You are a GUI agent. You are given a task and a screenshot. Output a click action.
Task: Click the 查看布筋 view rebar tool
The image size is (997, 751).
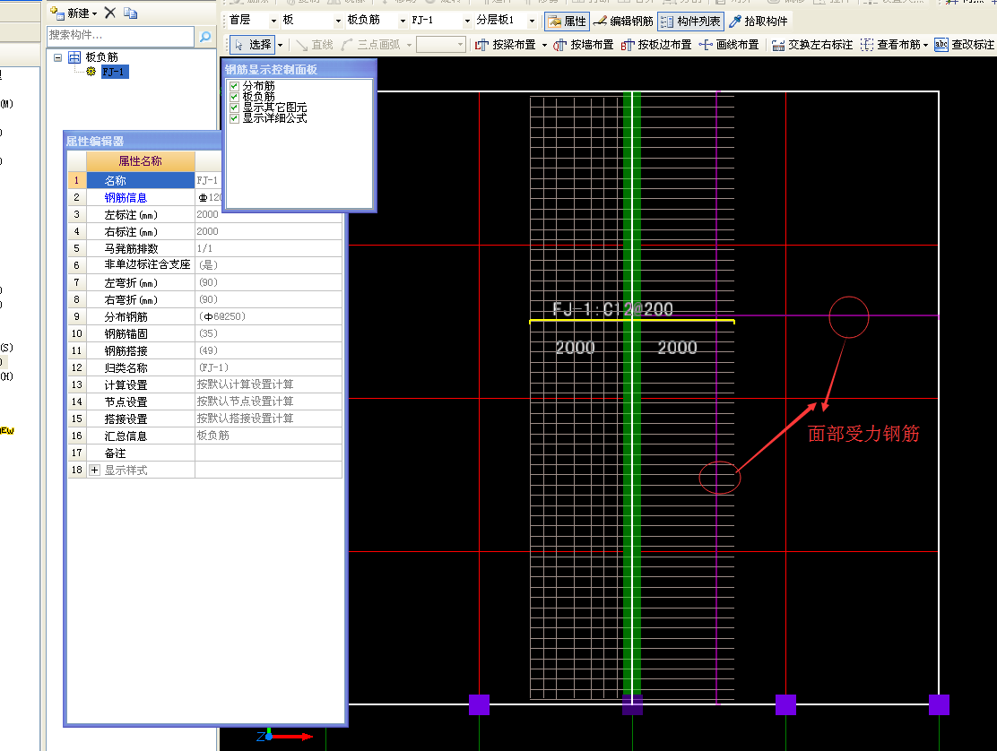click(890, 45)
